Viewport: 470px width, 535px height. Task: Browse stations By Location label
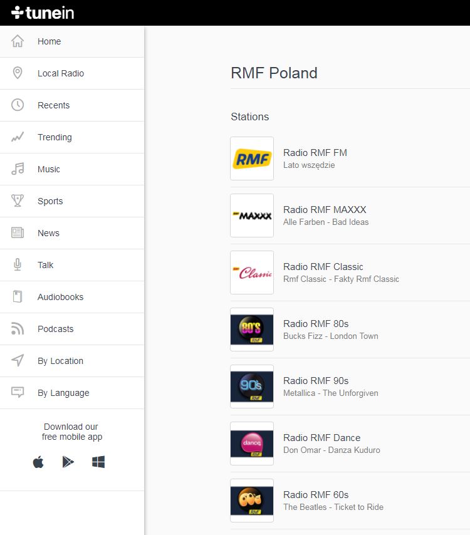(x=60, y=361)
